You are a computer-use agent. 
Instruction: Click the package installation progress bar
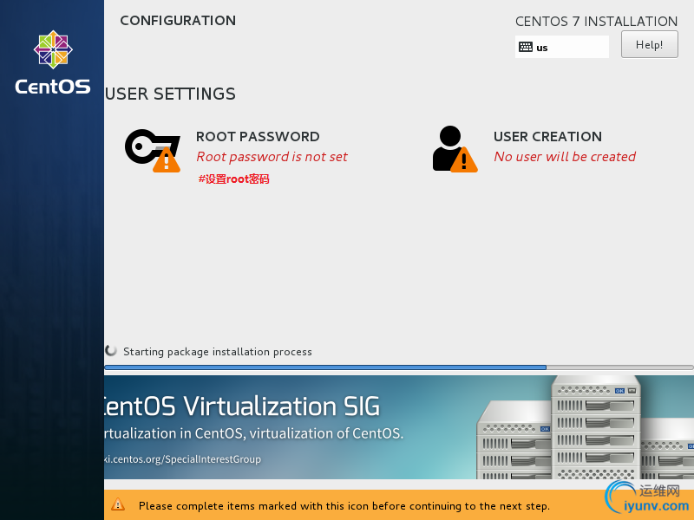click(399, 367)
